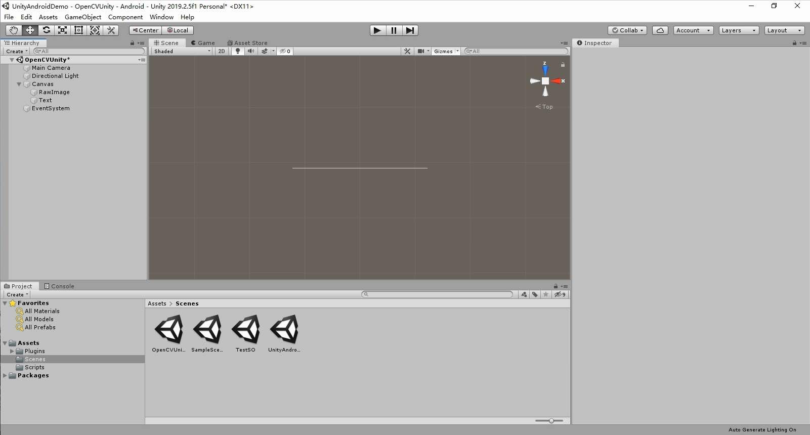Toggle the Center pivot button
The height and width of the screenshot is (435, 810).
(145, 30)
